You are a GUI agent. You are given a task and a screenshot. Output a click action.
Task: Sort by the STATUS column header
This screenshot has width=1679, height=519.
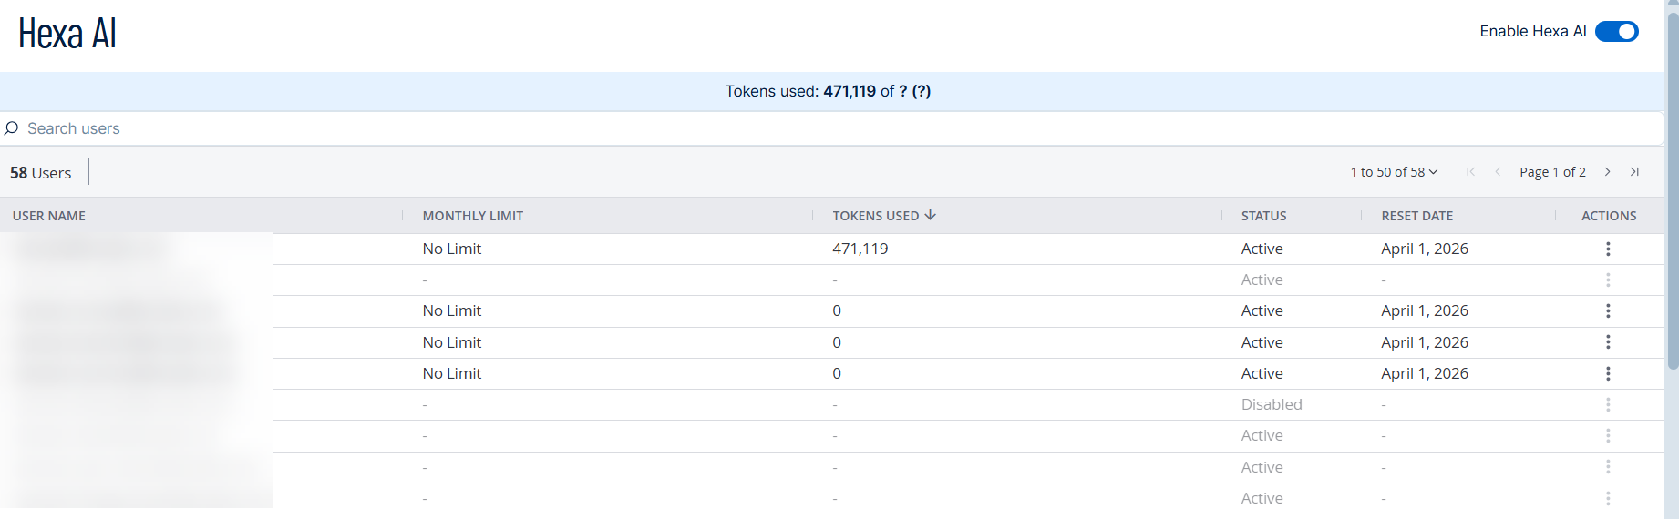(x=1264, y=216)
